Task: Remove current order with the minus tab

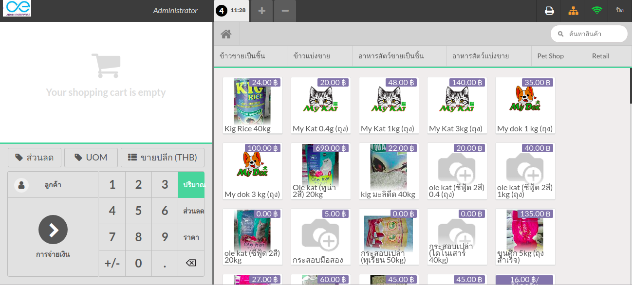Action: click(285, 10)
